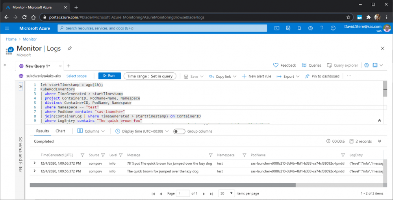Pin the Monitor Logs blade
Image resolution: width=393 pixels, height=200 pixels.
coord(69,48)
